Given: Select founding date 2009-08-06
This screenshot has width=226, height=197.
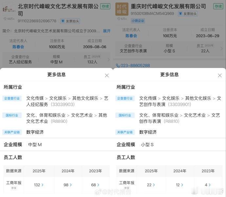Looking at the screenshot, I should coord(95,47).
